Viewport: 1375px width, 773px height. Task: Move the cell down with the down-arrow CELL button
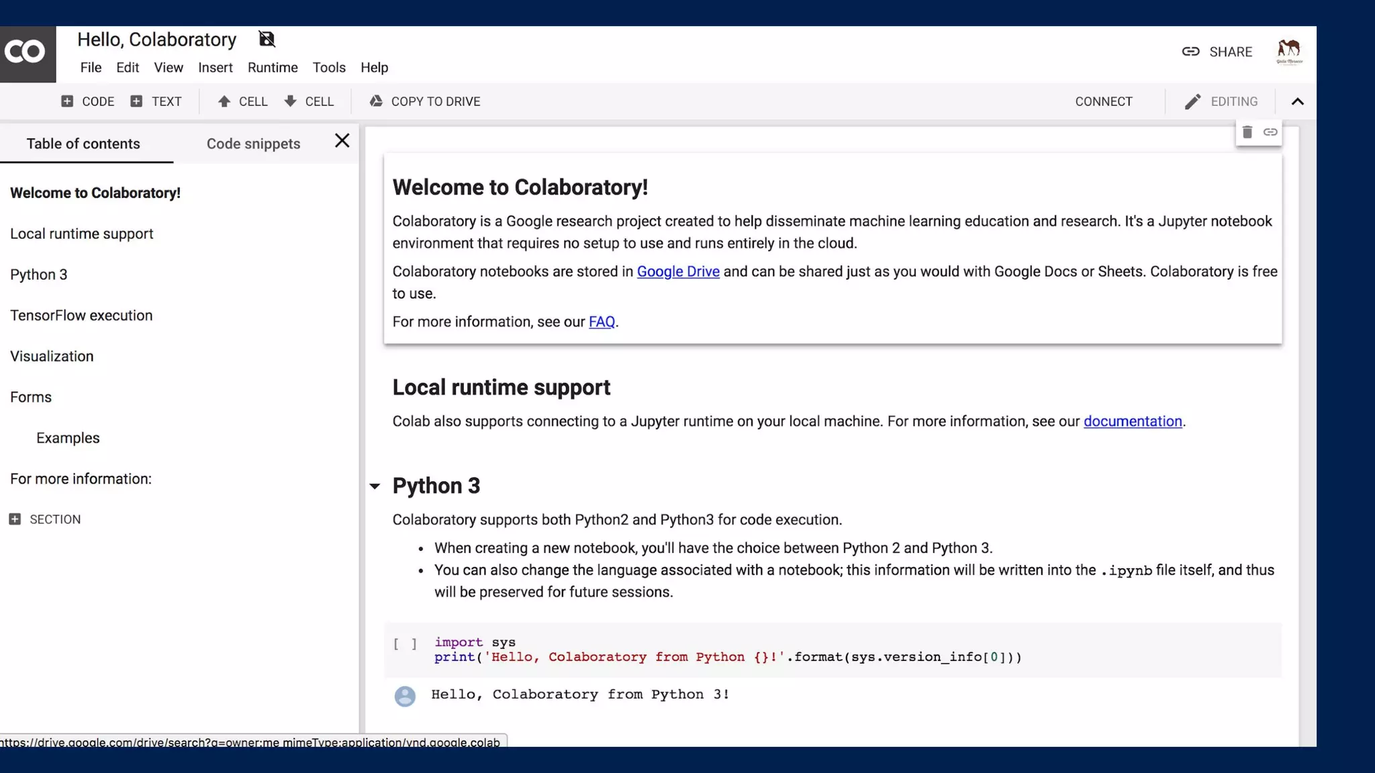pos(309,101)
